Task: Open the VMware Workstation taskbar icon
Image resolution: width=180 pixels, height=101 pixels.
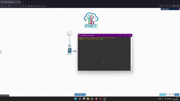Action: pos(92,99)
